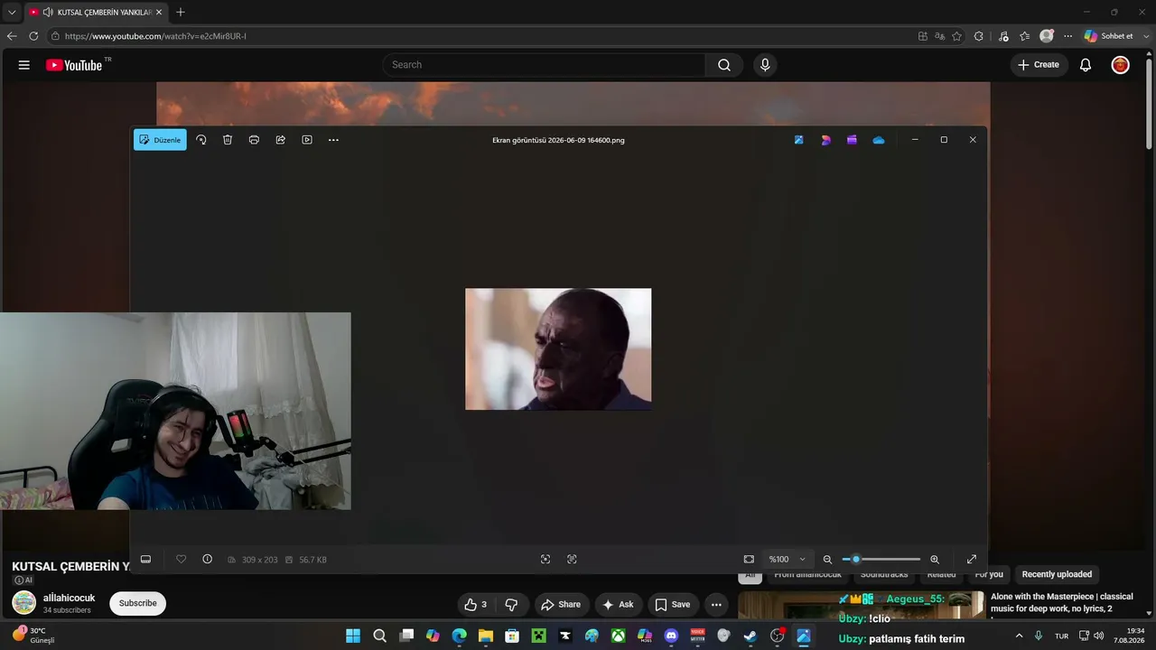Viewport: 1156px width, 650px height.
Task: Open the Photos three-dot more menu
Action: (x=333, y=140)
